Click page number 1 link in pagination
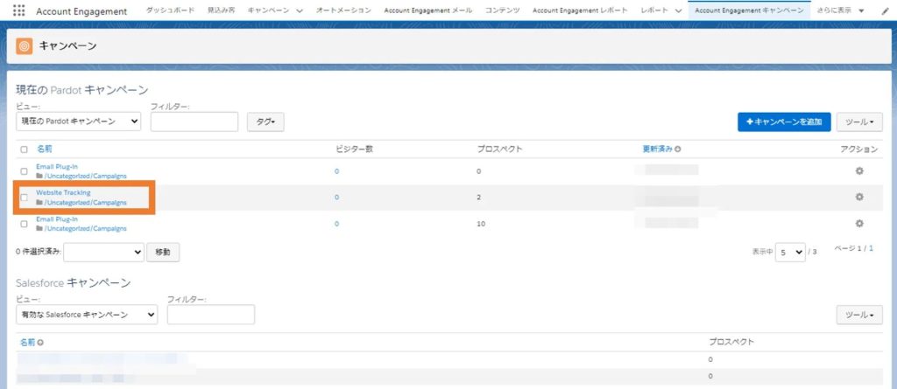 coord(872,248)
